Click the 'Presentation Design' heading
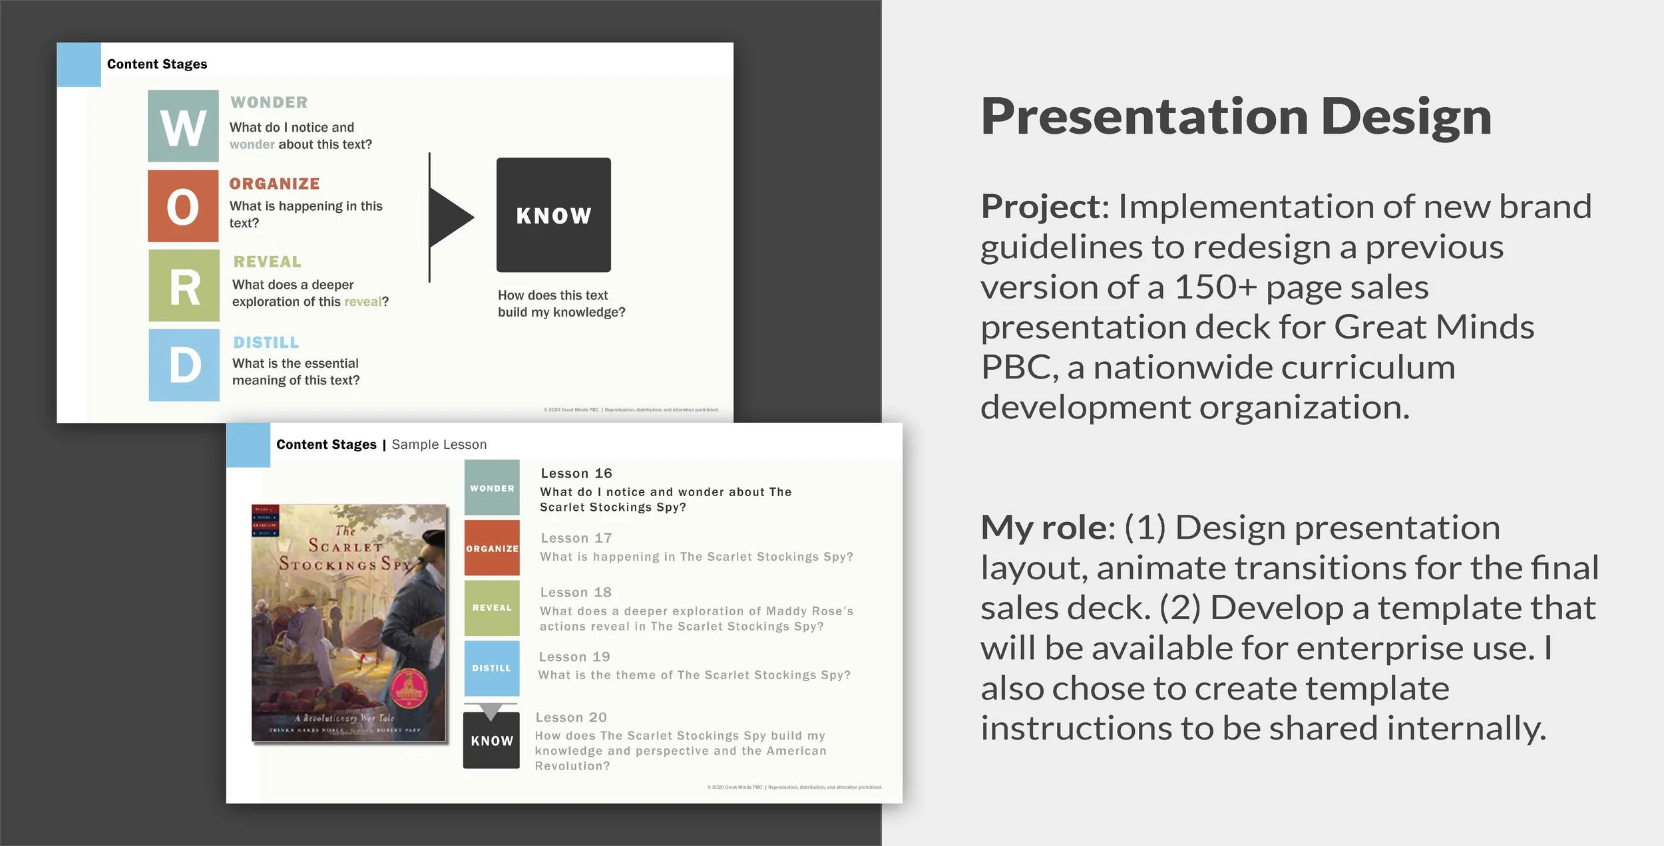 pyautogui.click(x=1236, y=117)
